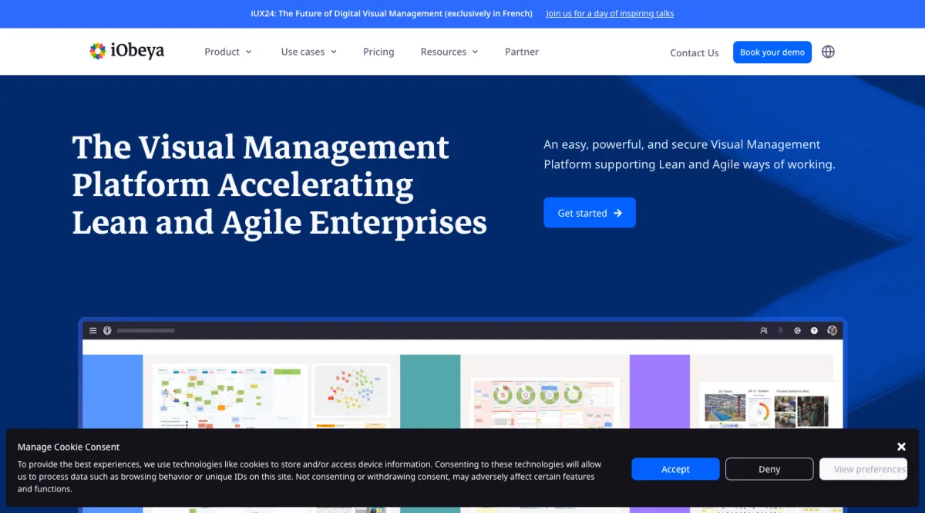
Task: Click the flowchart board thumbnail in preview
Action: [x=230, y=396]
